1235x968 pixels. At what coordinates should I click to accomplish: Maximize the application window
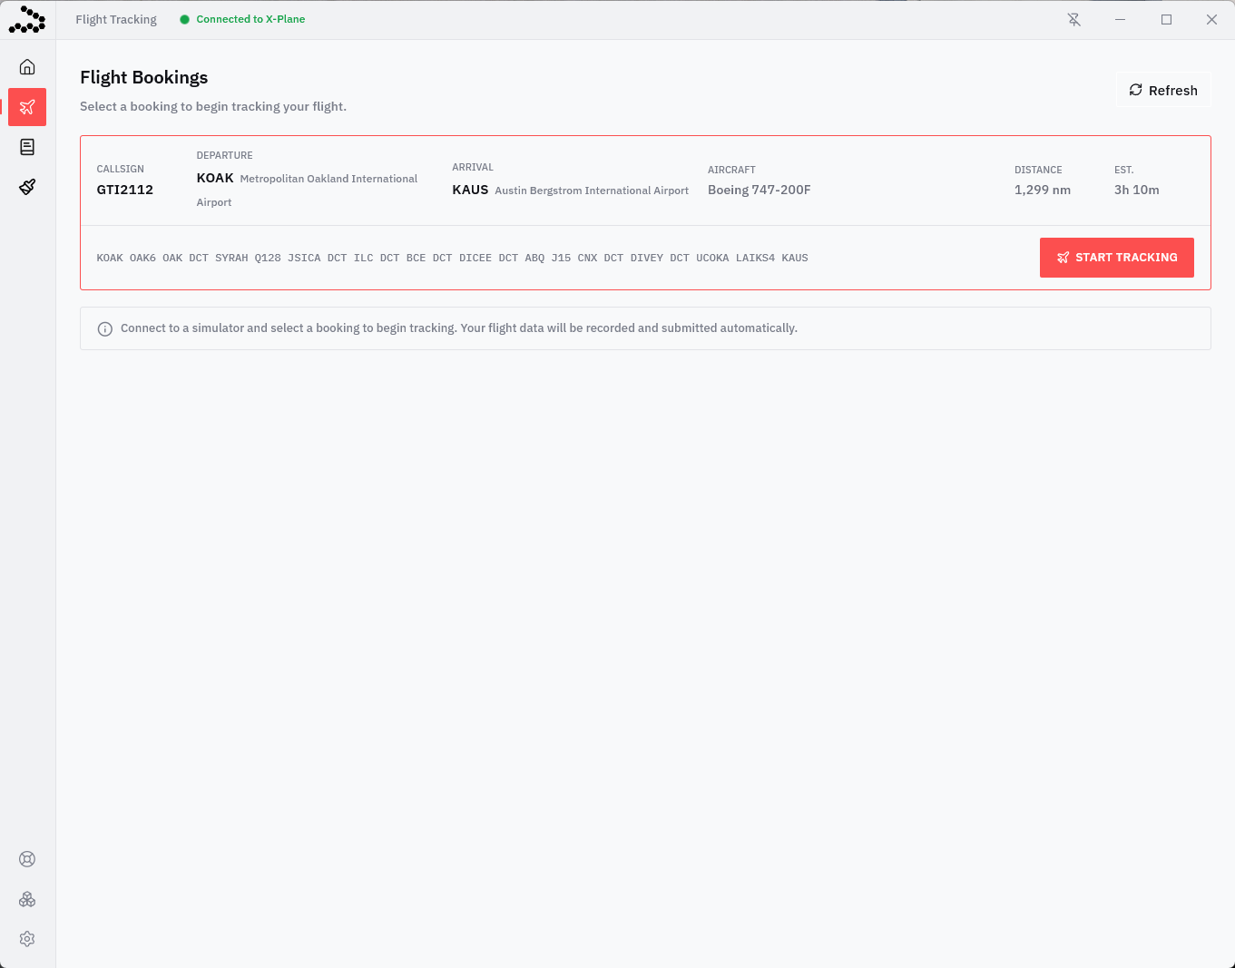point(1166,20)
